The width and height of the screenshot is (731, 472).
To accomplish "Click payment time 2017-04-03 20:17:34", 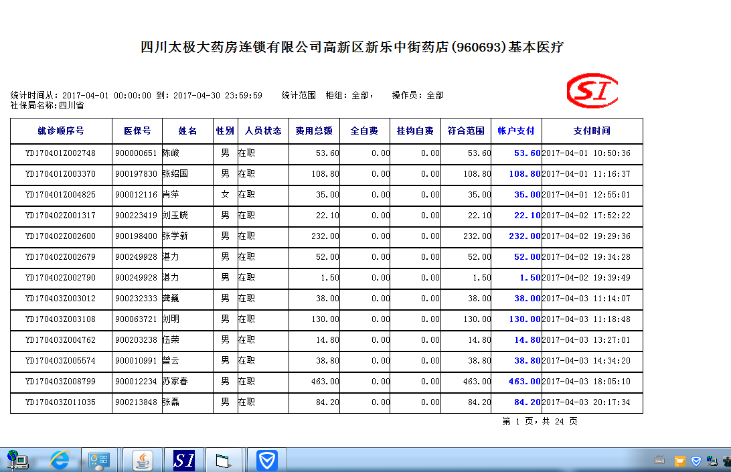I will (x=586, y=402).
